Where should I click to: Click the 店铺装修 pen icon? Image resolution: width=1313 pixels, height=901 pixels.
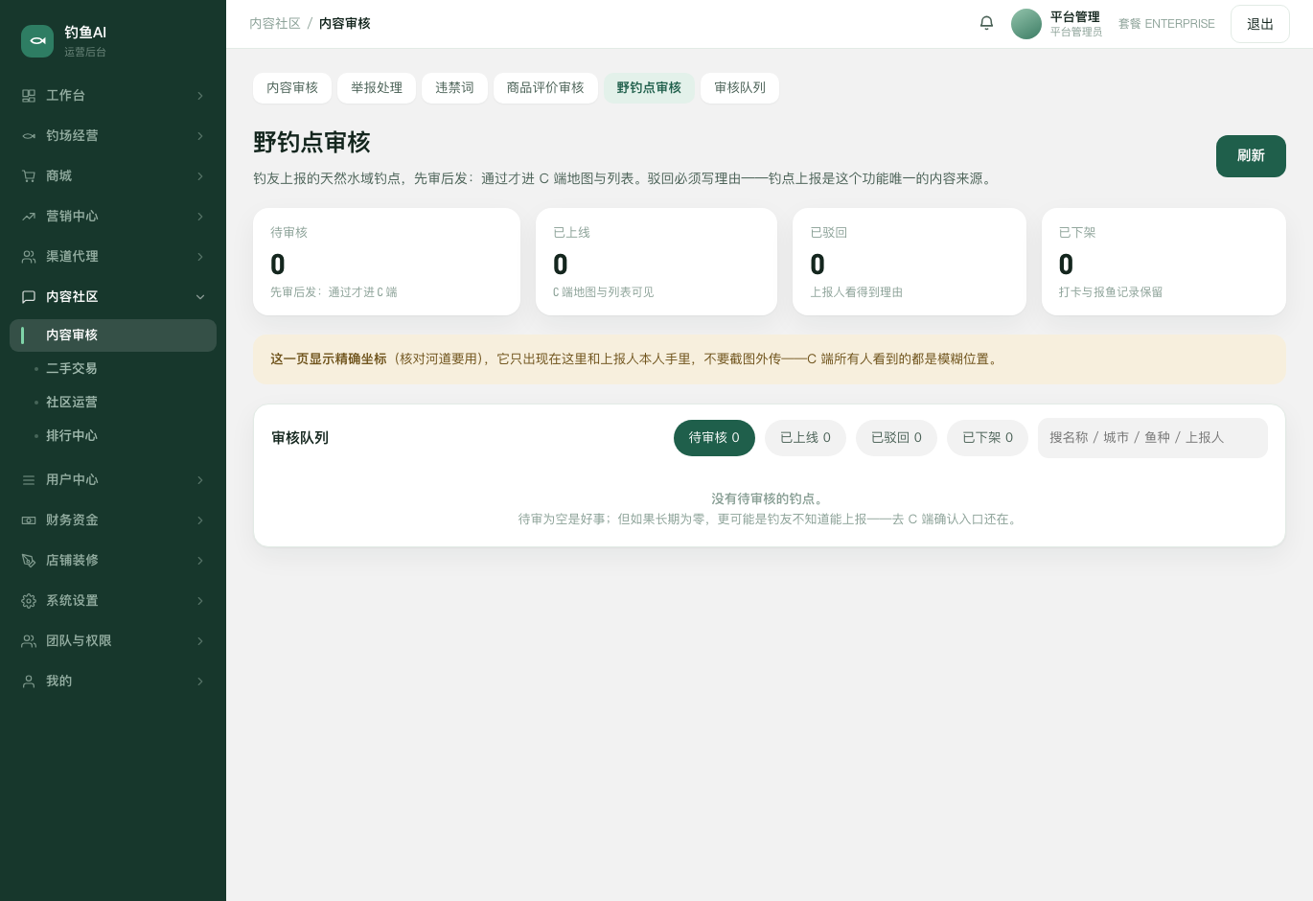(x=29, y=561)
